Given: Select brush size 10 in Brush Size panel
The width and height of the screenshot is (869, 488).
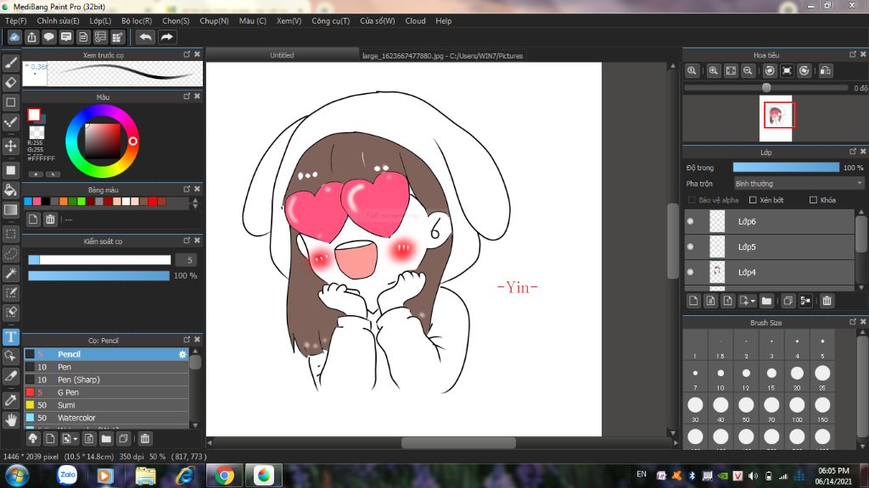Looking at the screenshot, I should (x=720, y=377).
